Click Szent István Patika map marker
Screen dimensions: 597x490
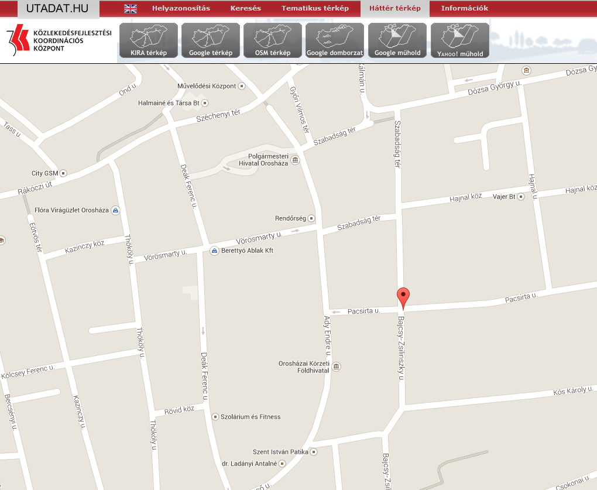[x=314, y=452]
